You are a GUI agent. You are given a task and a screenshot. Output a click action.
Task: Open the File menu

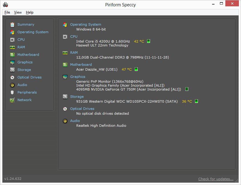(x=7, y=12)
